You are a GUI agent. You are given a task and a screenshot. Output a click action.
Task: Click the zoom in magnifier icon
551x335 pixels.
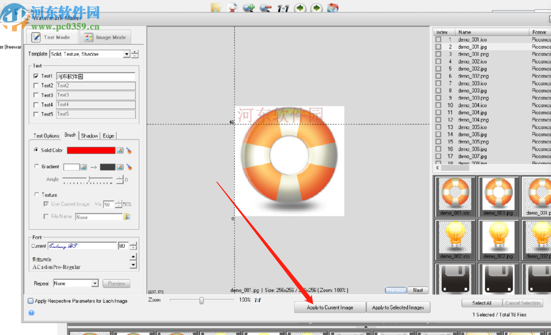[x=249, y=8]
